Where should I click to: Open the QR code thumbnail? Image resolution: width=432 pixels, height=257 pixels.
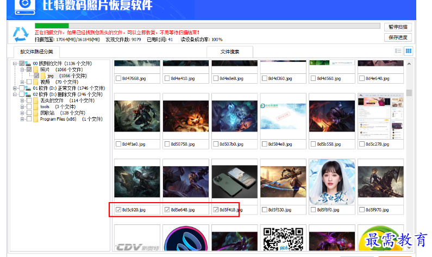[283, 239]
